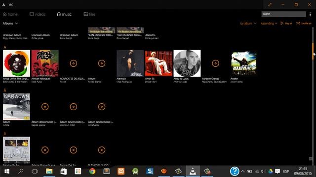This screenshot has height=177, width=316.
Task: Open the Africa Unite album cover
Action: [16, 63]
